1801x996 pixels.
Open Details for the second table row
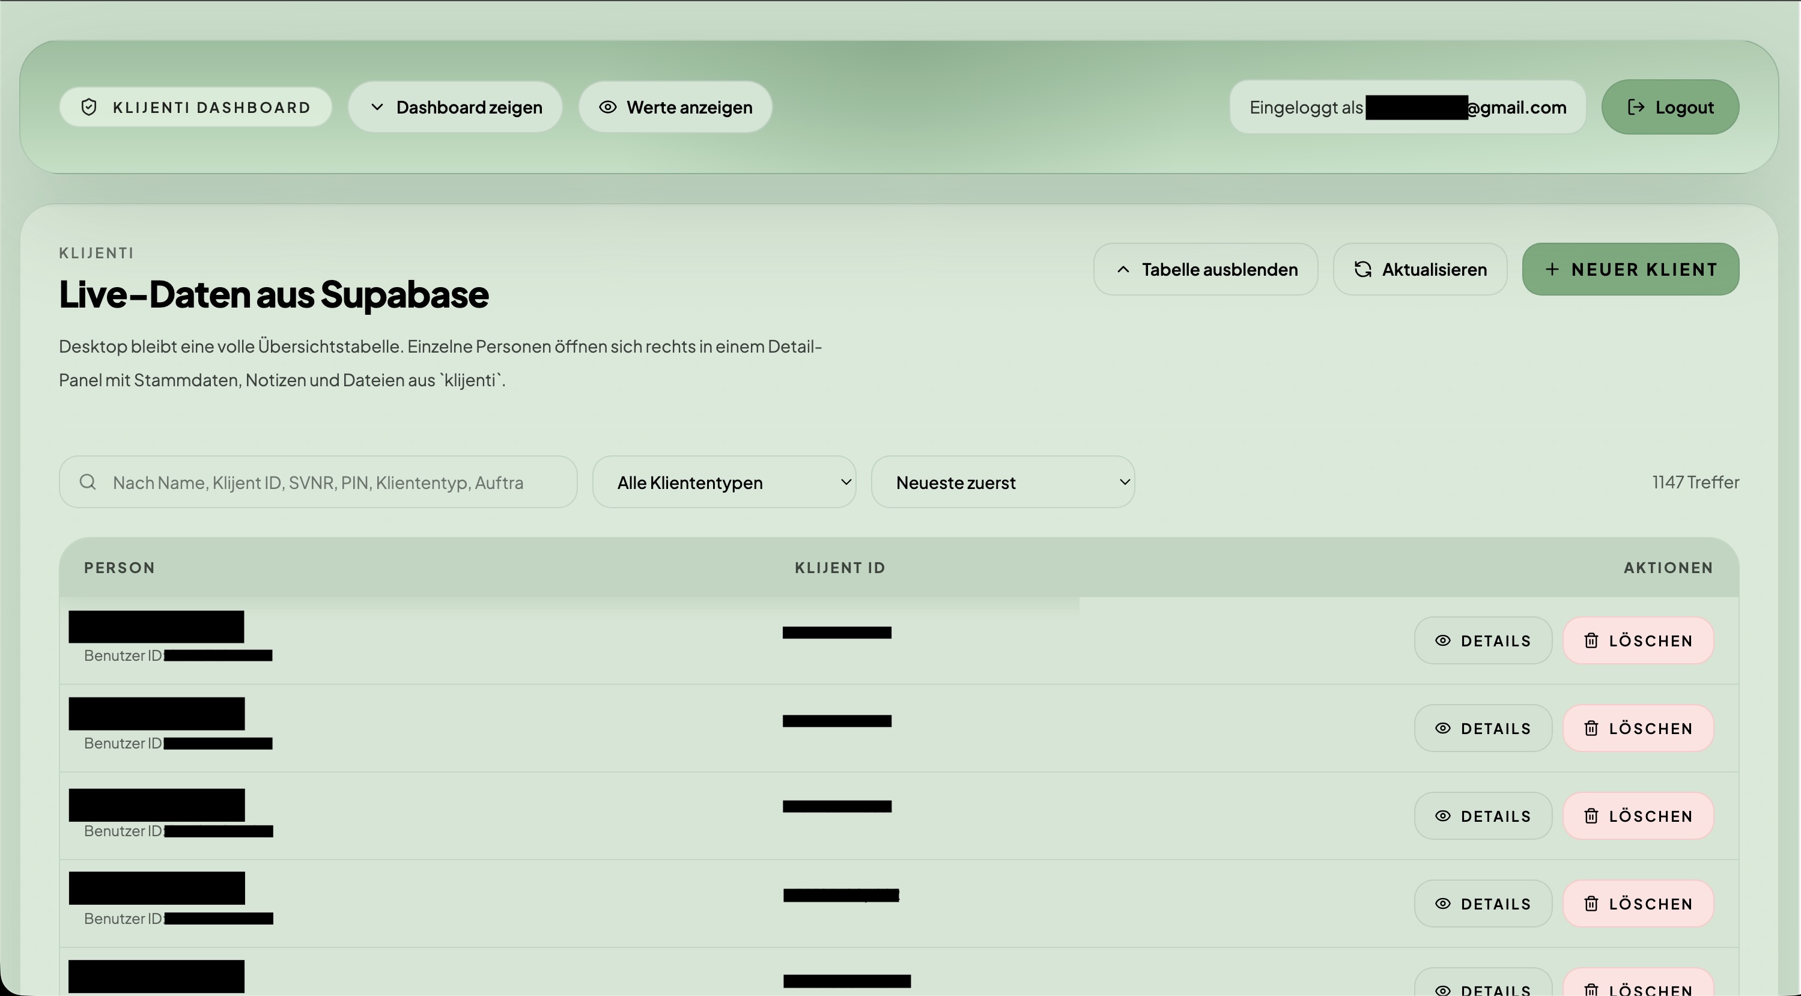tap(1483, 728)
